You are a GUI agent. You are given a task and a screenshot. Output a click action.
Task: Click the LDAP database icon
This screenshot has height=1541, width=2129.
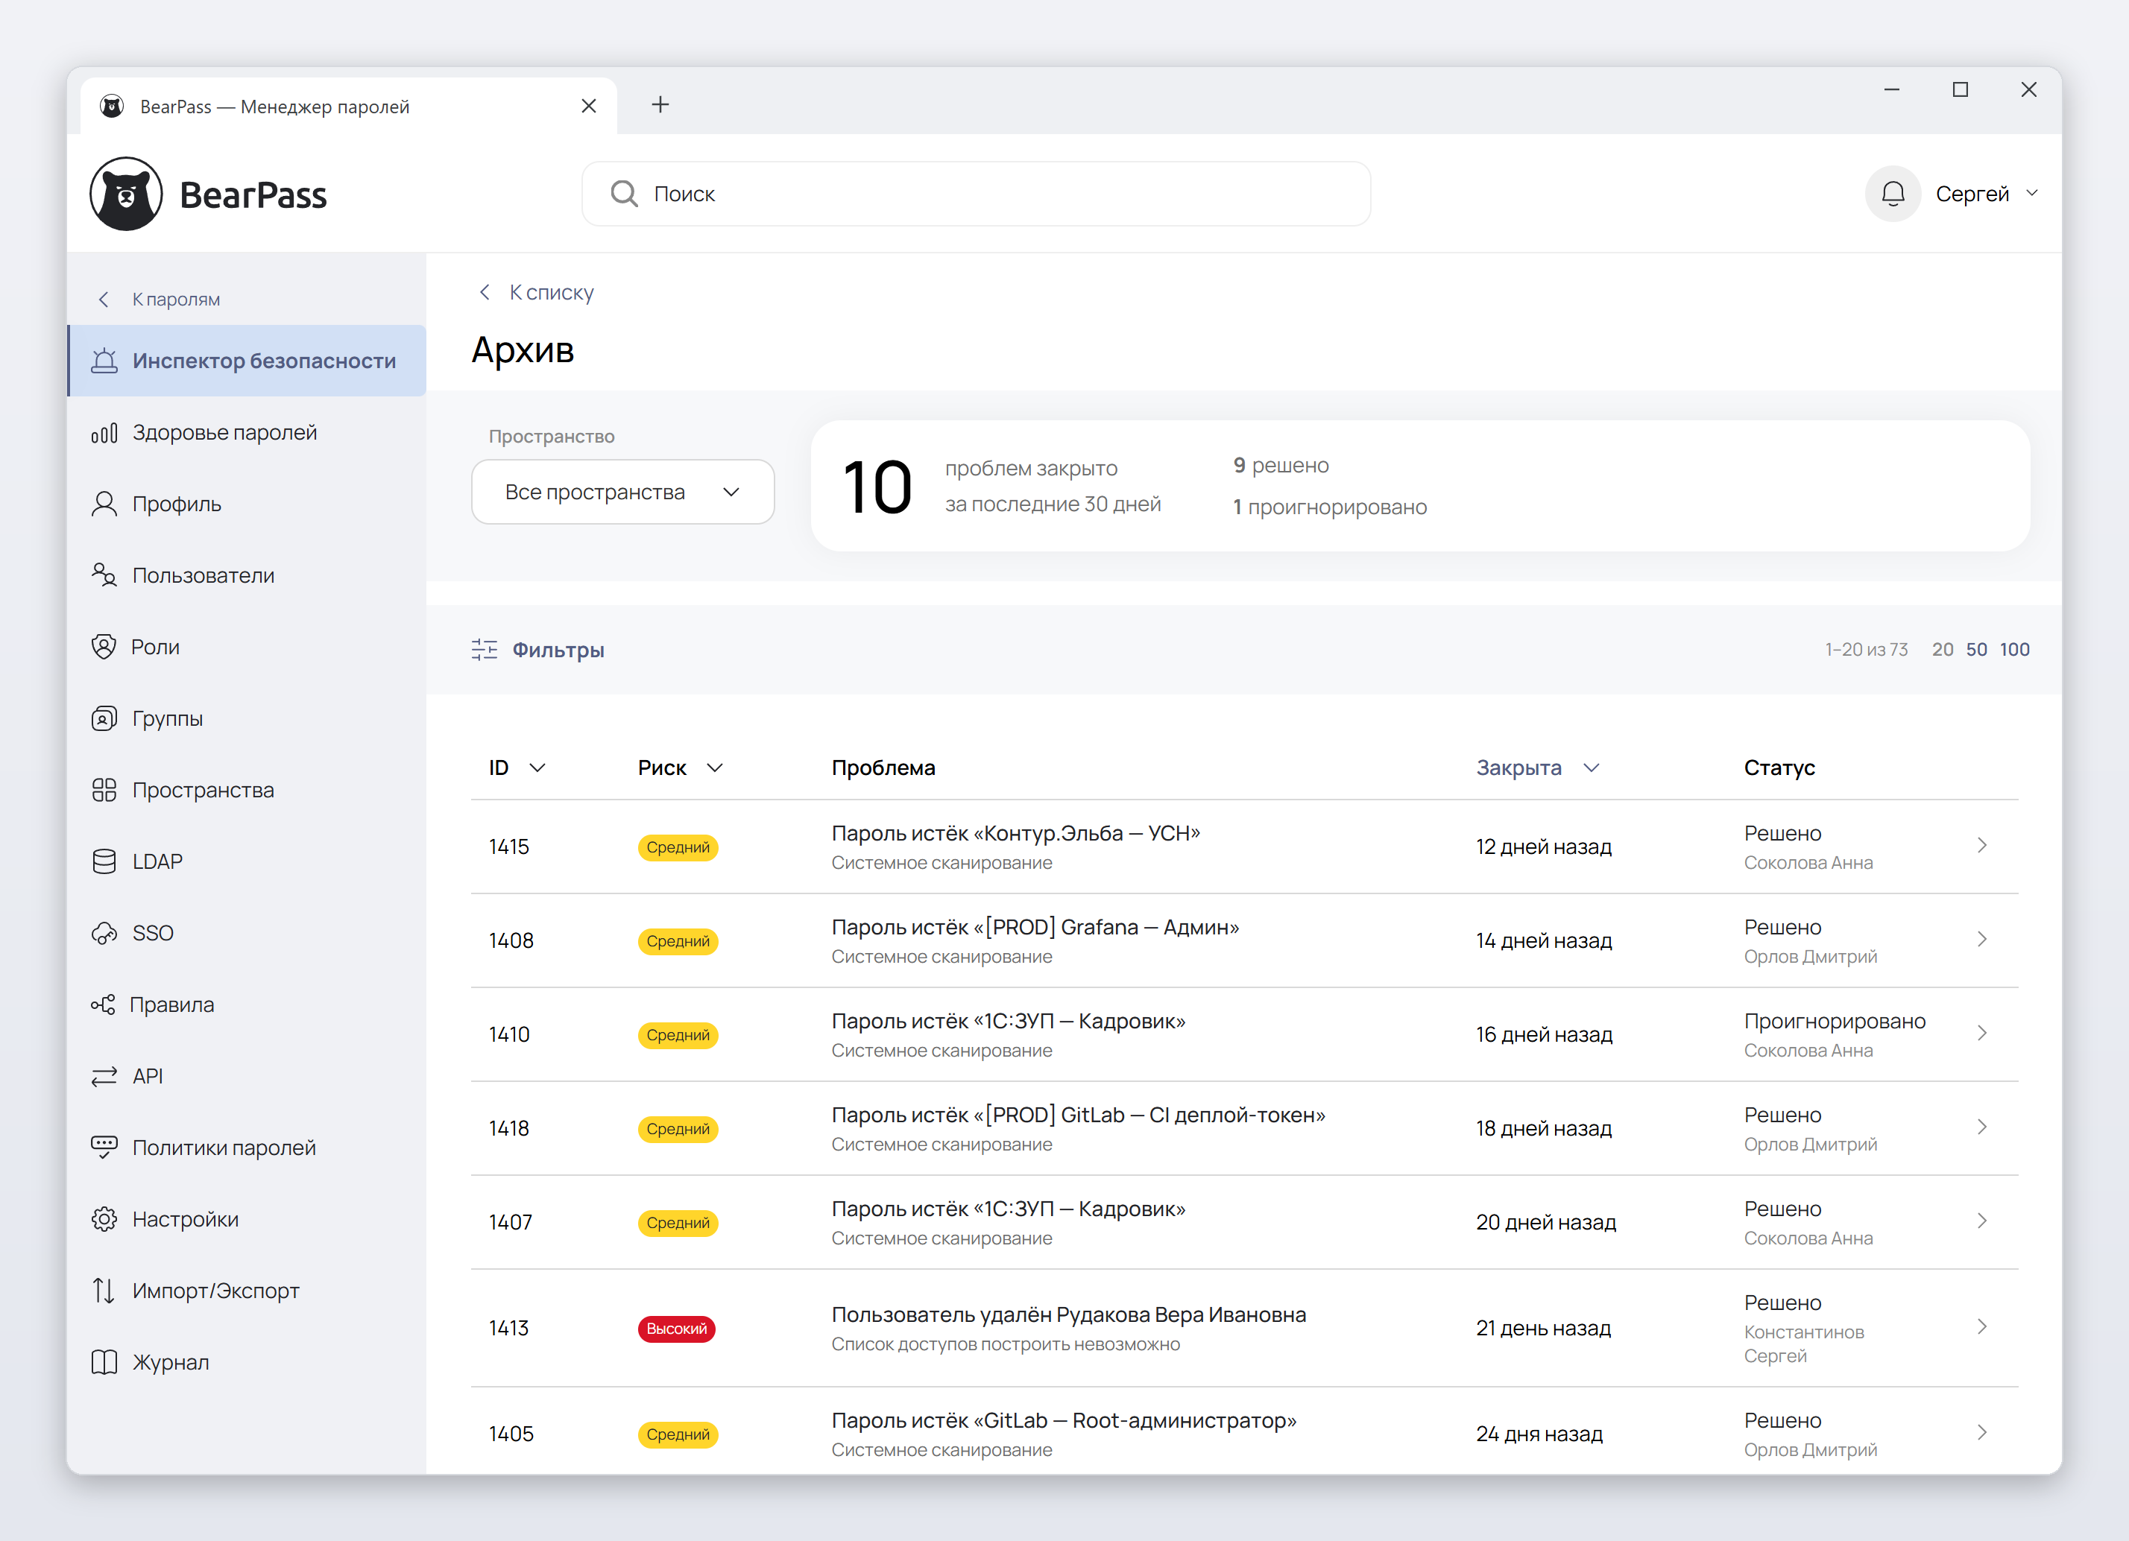104,861
